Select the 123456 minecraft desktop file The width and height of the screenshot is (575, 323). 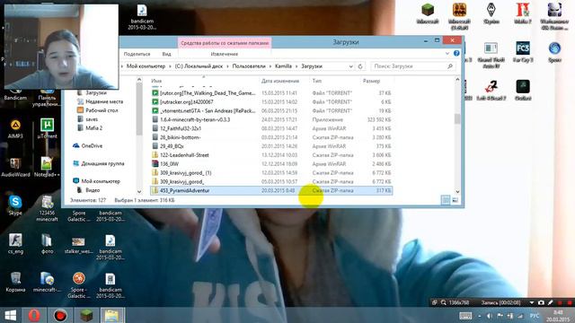pos(47,209)
